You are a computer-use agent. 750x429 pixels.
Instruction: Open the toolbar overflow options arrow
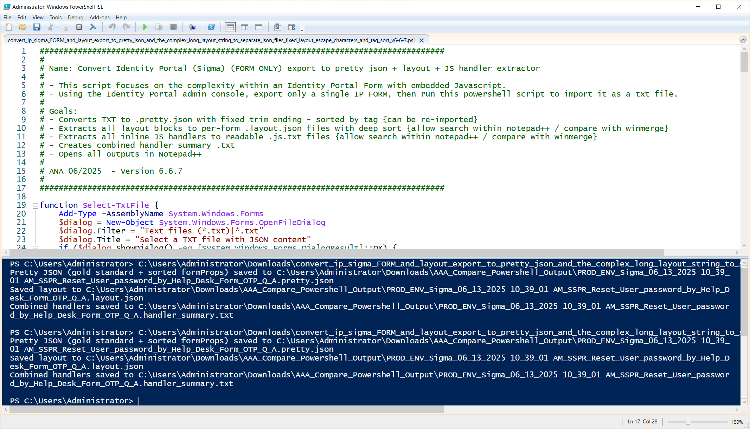click(x=302, y=30)
